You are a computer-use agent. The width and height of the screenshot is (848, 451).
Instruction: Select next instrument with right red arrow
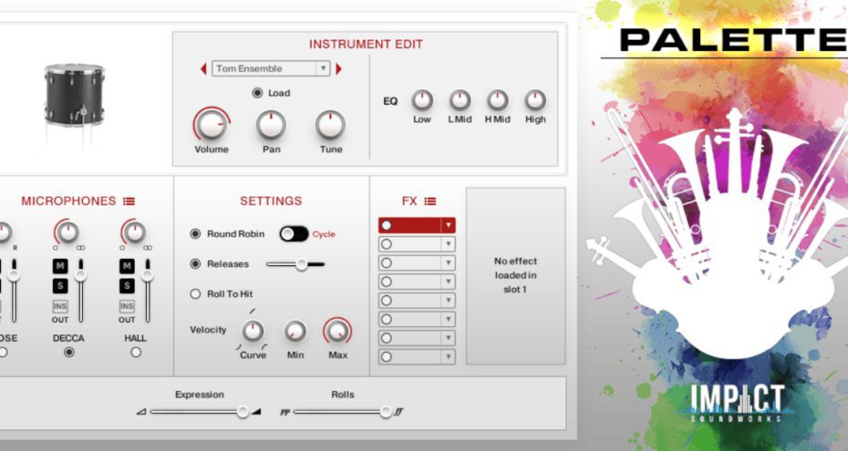339,69
